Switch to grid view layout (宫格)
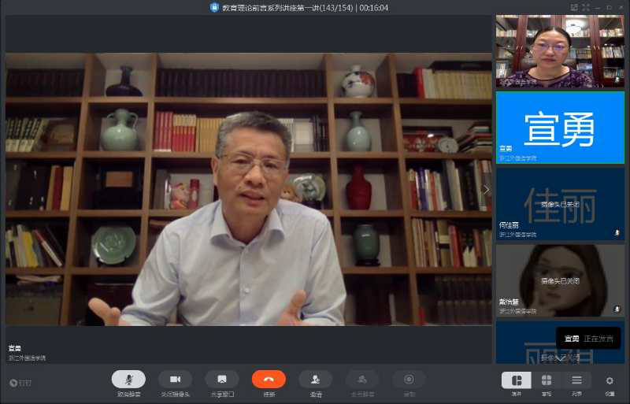The width and height of the screenshot is (630, 404). (x=547, y=380)
